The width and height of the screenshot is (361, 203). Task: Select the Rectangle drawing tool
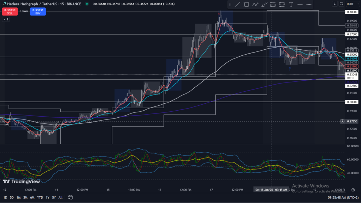pyautogui.click(x=246, y=4)
